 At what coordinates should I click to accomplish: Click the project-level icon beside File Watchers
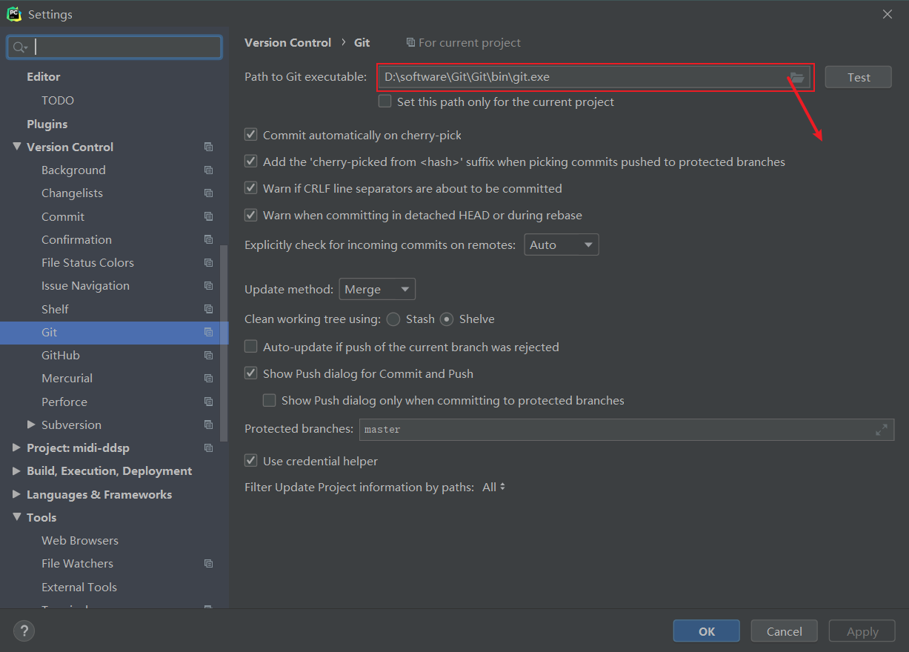pos(208,563)
